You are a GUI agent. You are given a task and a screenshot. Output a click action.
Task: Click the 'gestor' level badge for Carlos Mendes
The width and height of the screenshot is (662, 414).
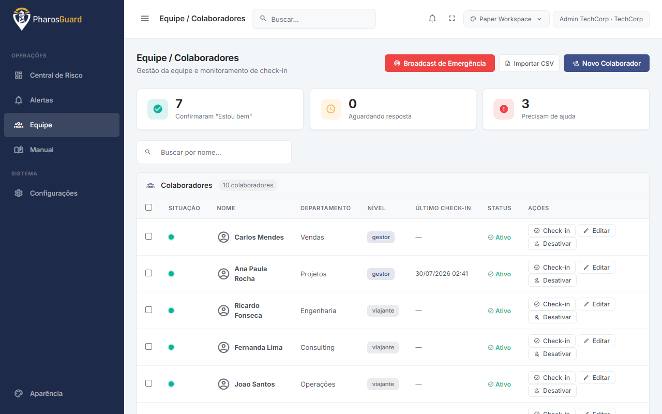(381, 237)
